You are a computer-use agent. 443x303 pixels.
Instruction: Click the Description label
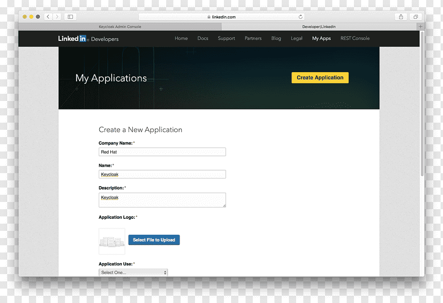(111, 188)
